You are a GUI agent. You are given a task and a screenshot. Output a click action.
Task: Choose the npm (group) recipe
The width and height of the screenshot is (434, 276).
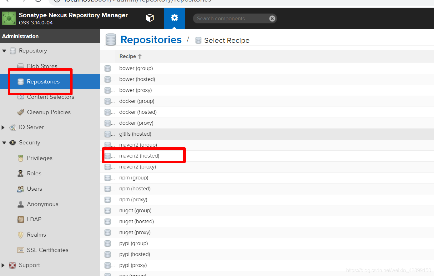tap(267, 178)
